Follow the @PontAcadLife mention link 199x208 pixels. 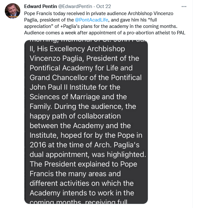click(91, 20)
